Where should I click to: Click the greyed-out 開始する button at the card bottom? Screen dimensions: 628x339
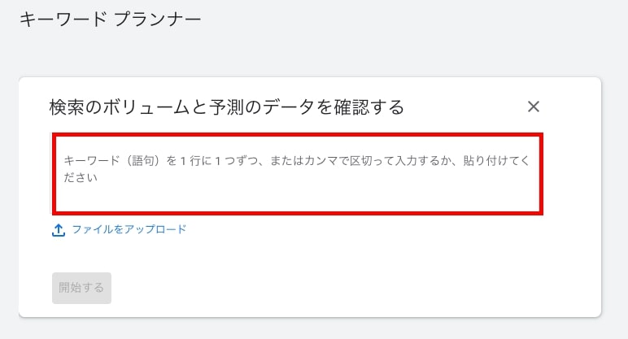pos(81,288)
